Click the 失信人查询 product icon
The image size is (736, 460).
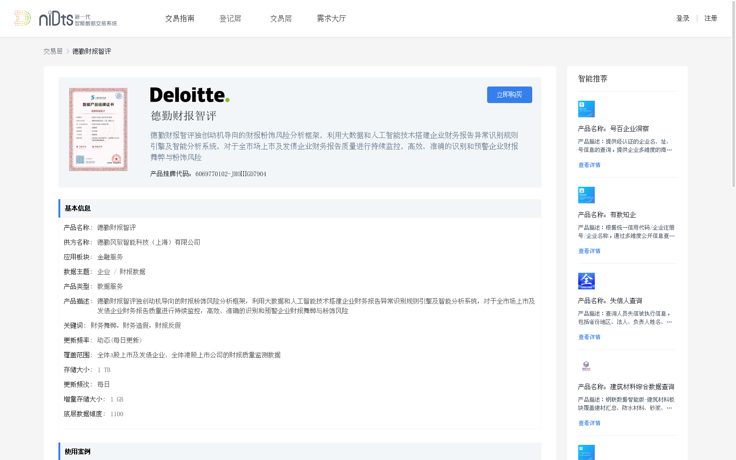pyautogui.click(x=586, y=281)
